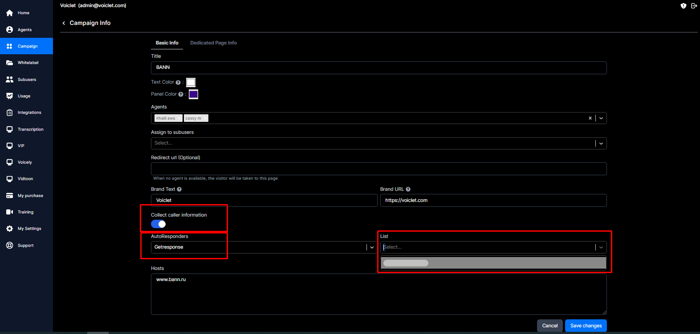The image size is (700, 334).
Task: Open Transcription monitor icon
Action: tap(9, 129)
